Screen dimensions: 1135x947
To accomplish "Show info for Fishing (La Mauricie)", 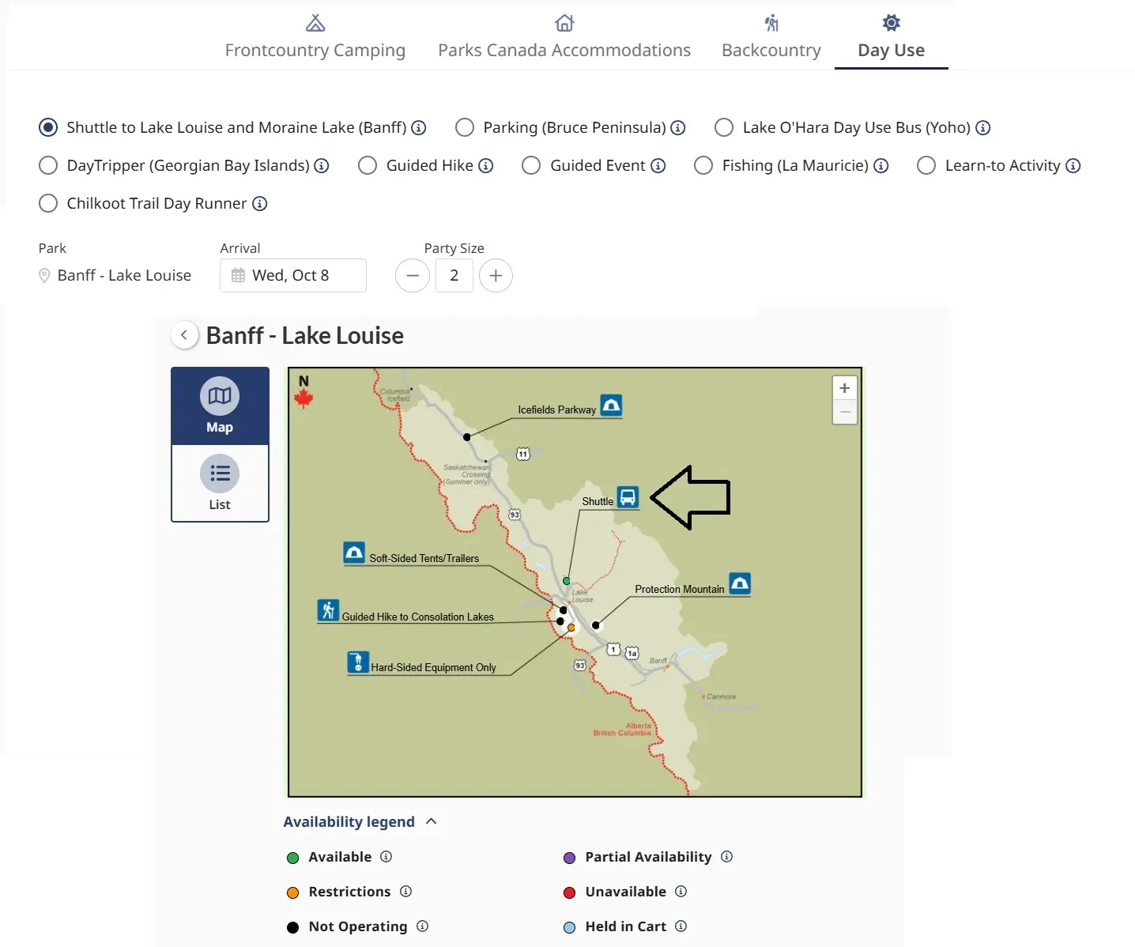I will click(881, 165).
